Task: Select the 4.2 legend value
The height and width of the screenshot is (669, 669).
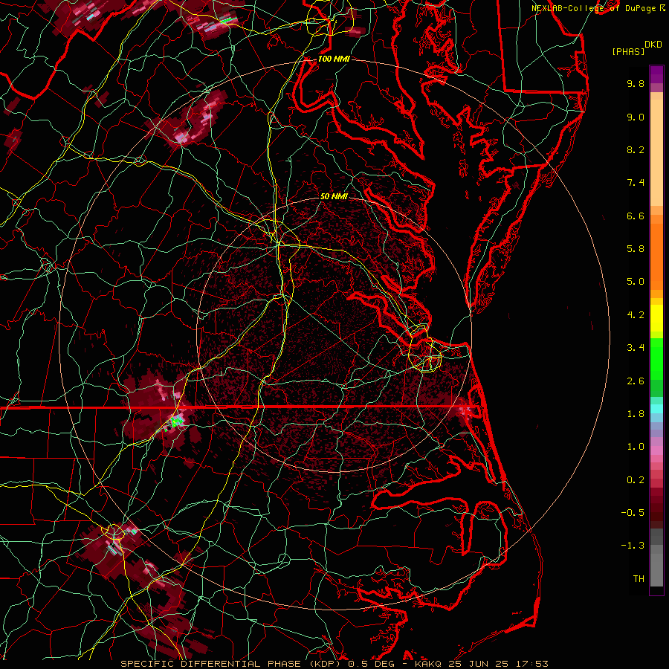Action: (x=636, y=315)
